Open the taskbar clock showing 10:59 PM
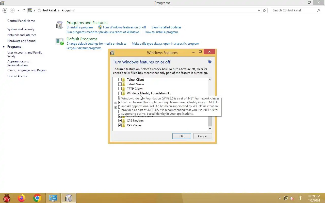 click(314, 198)
